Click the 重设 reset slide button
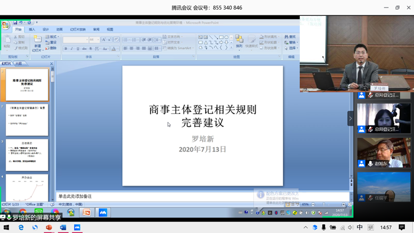Screen dimensions: 414x233 click(51, 43)
